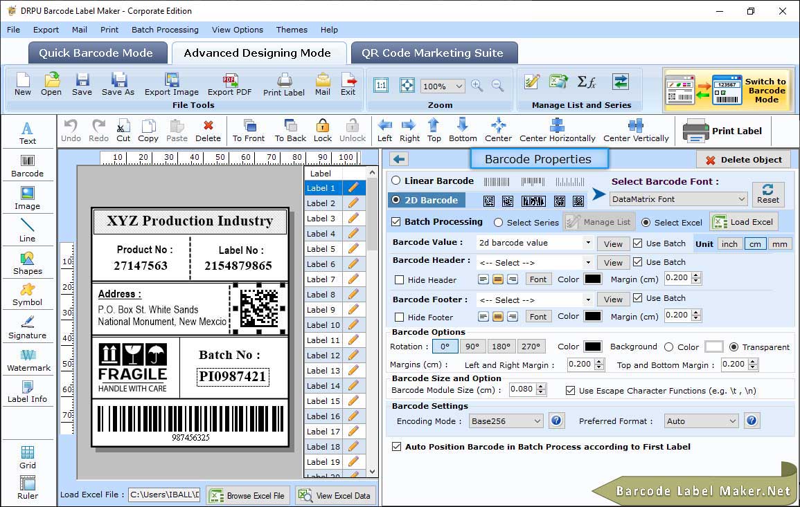Click Save As icon

118,84
